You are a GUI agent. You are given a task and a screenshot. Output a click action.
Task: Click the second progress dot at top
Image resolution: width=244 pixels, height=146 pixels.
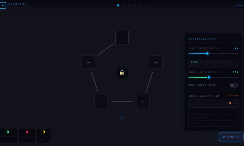(x=124, y=6)
